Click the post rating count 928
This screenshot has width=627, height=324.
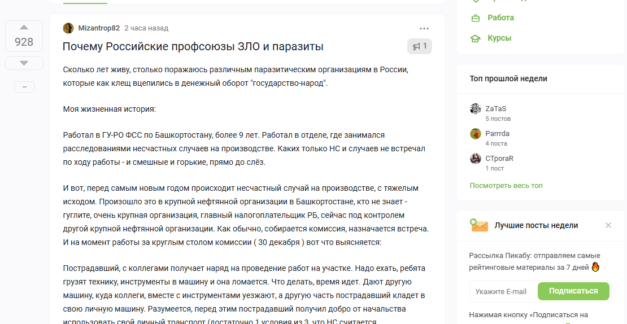[24, 42]
